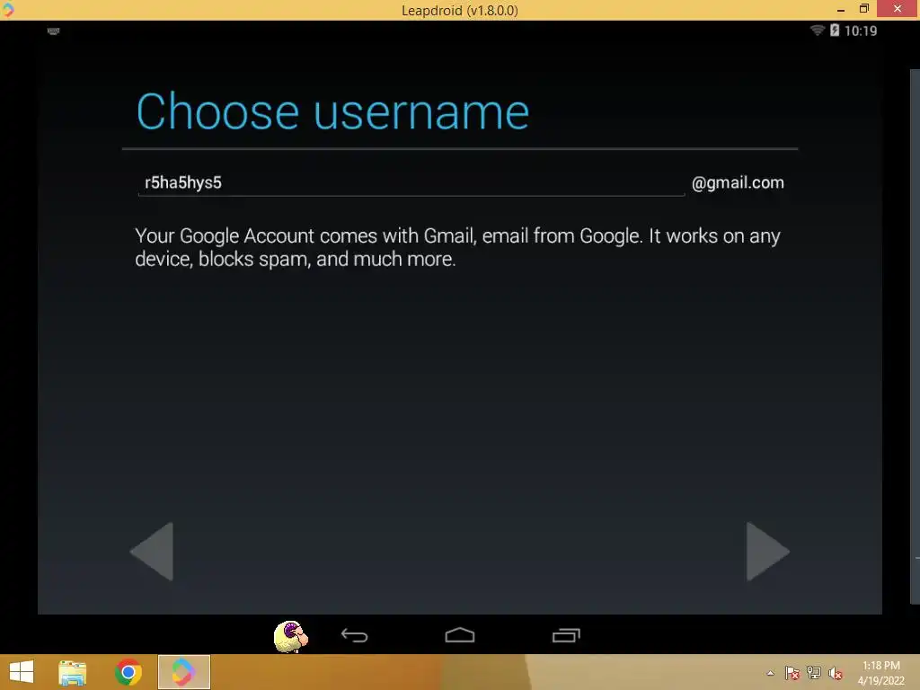This screenshot has width=920, height=690.
Task: Tap the Android back navigation icon
Action: click(354, 635)
